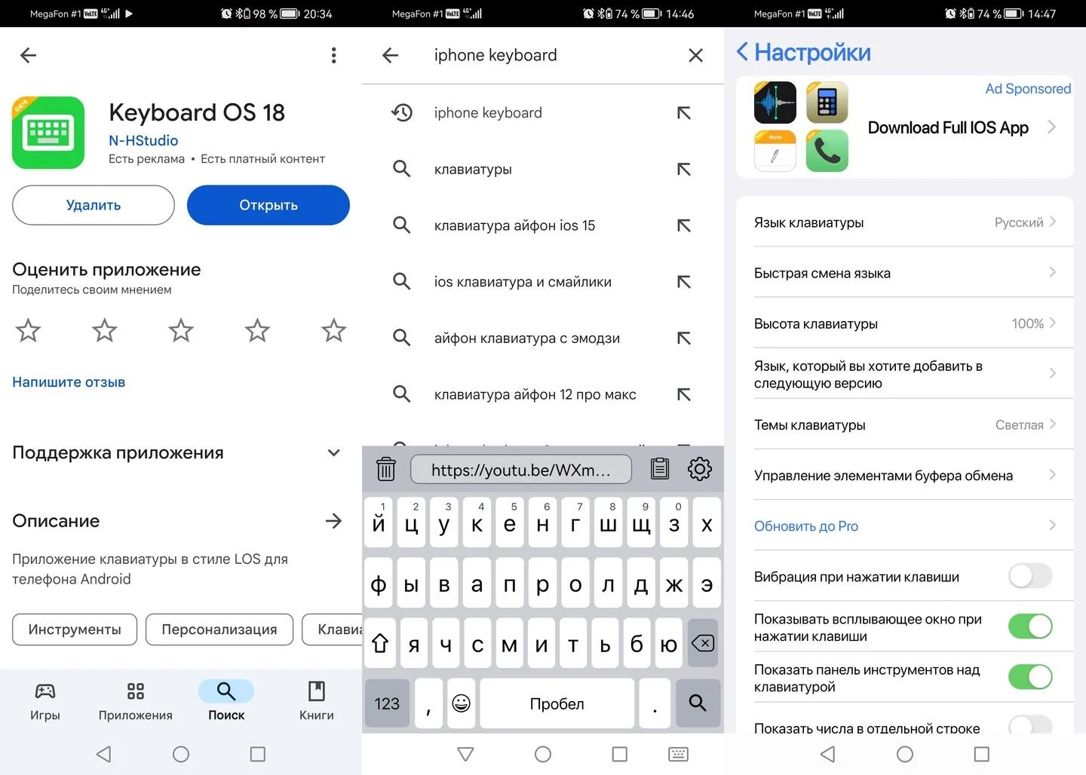The image size is (1086, 775).
Task: Tap back arrow on Keyboard OS 18 page
Action: tap(29, 55)
